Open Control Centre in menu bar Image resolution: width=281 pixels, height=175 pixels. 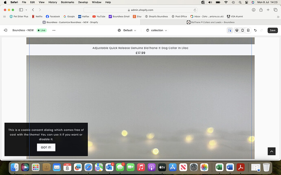(247, 2)
